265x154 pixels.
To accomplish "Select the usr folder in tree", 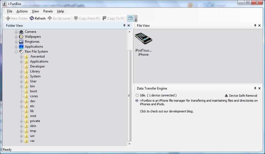I will coord(32,136).
